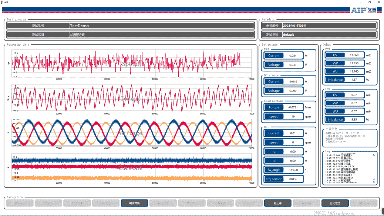Click the fw_angle value in DUT

coord(293,170)
